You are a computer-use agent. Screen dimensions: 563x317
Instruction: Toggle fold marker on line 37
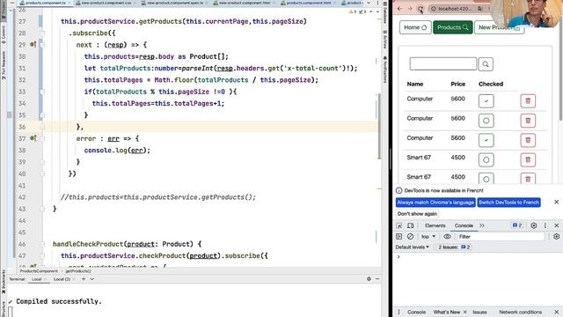click(x=42, y=138)
